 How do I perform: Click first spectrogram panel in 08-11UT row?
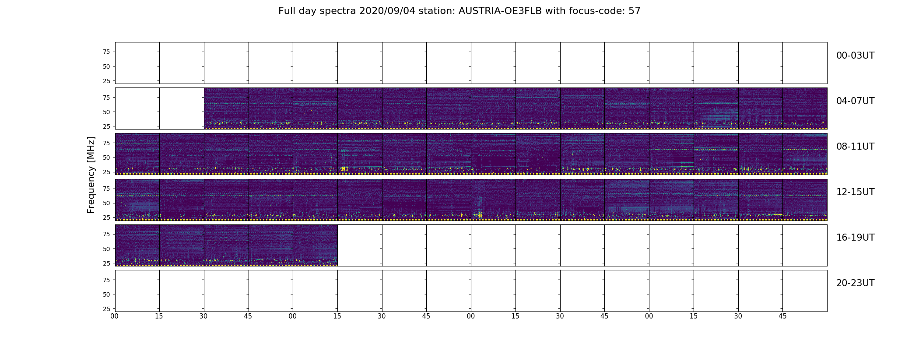click(137, 154)
